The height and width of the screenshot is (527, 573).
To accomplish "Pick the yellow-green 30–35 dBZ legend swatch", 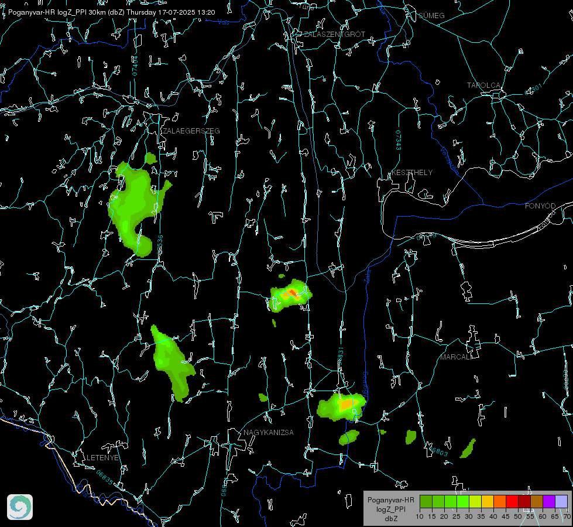I will [x=475, y=501].
